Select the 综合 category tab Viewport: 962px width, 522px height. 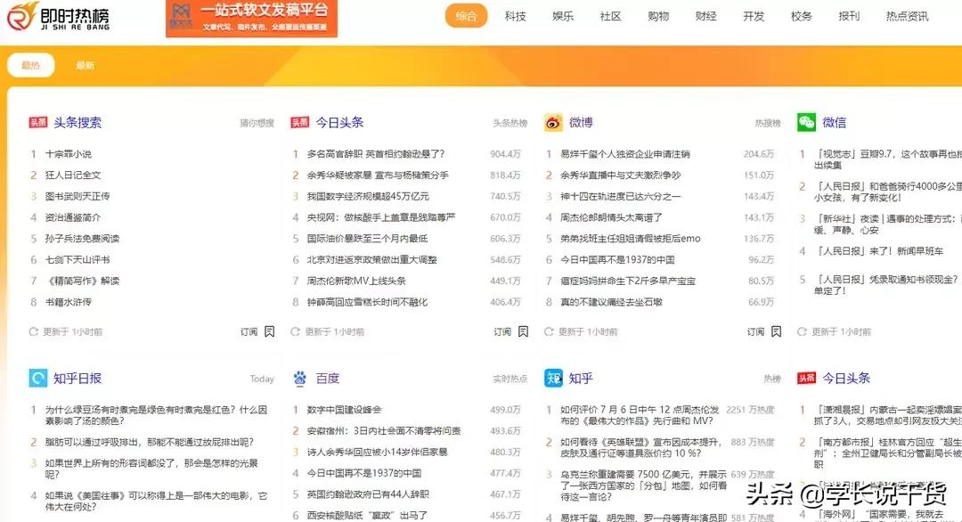point(467,16)
